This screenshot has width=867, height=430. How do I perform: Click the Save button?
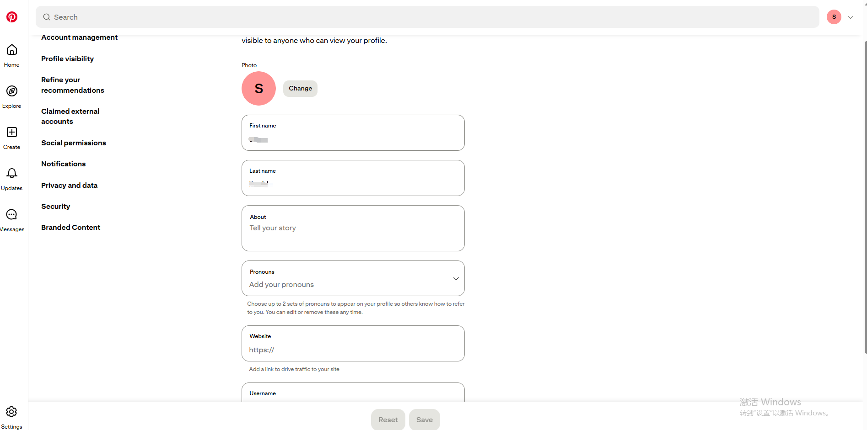coord(424,419)
